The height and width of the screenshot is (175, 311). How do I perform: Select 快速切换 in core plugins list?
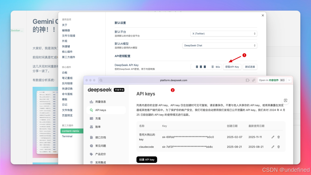pyautogui.click(x=67, y=89)
